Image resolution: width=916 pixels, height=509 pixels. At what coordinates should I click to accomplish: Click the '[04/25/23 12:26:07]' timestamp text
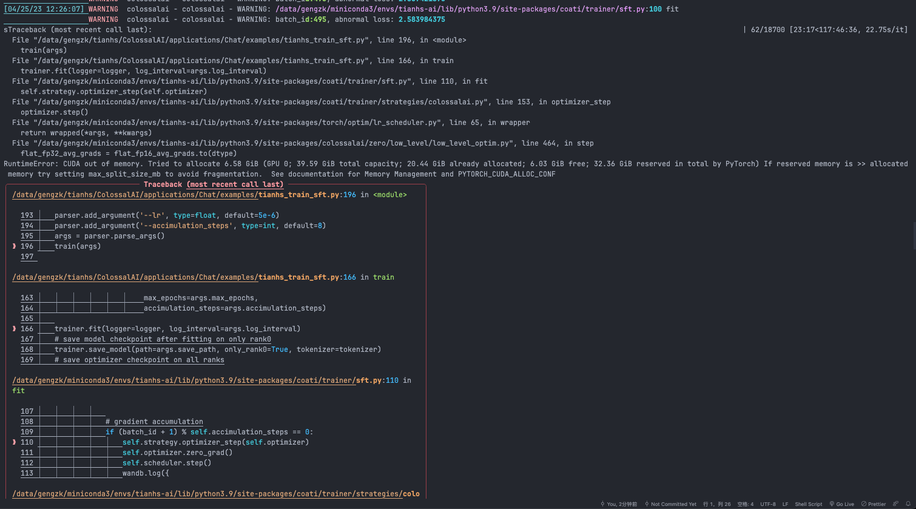tap(43, 8)
